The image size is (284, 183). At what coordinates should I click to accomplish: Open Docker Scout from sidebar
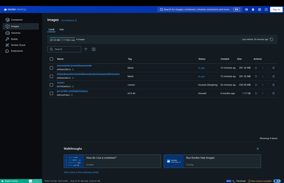coord(21,45)
